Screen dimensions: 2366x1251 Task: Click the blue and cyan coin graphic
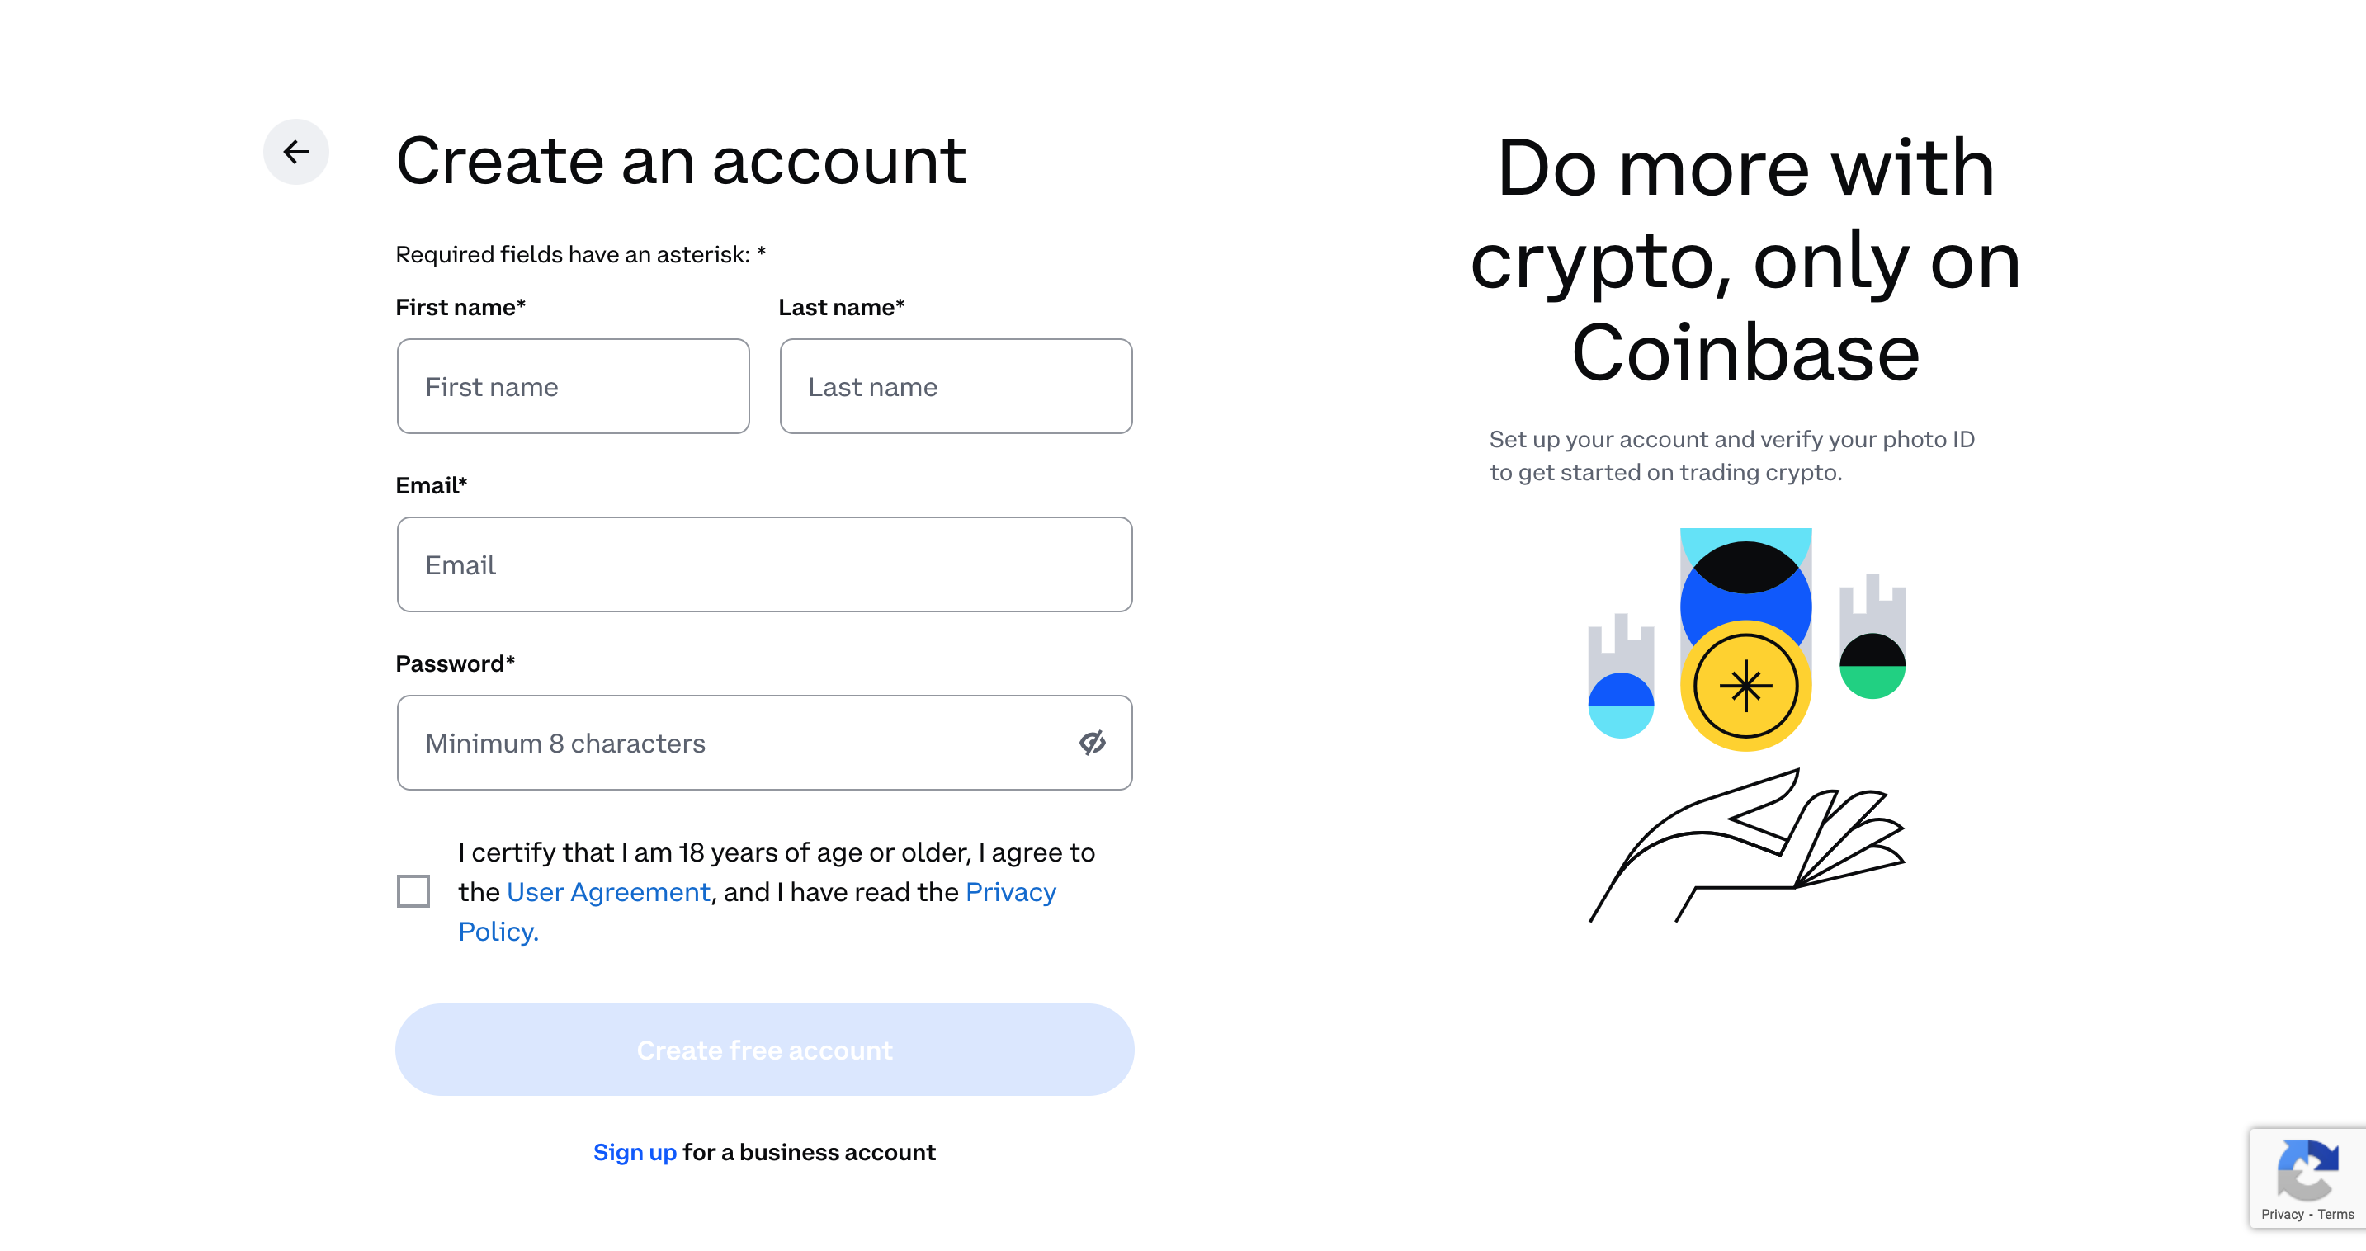coord(1621,706)
